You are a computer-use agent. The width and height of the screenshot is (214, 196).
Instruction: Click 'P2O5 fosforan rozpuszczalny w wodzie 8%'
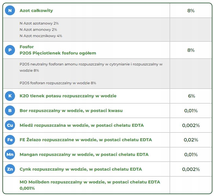(x=58, y=83)
